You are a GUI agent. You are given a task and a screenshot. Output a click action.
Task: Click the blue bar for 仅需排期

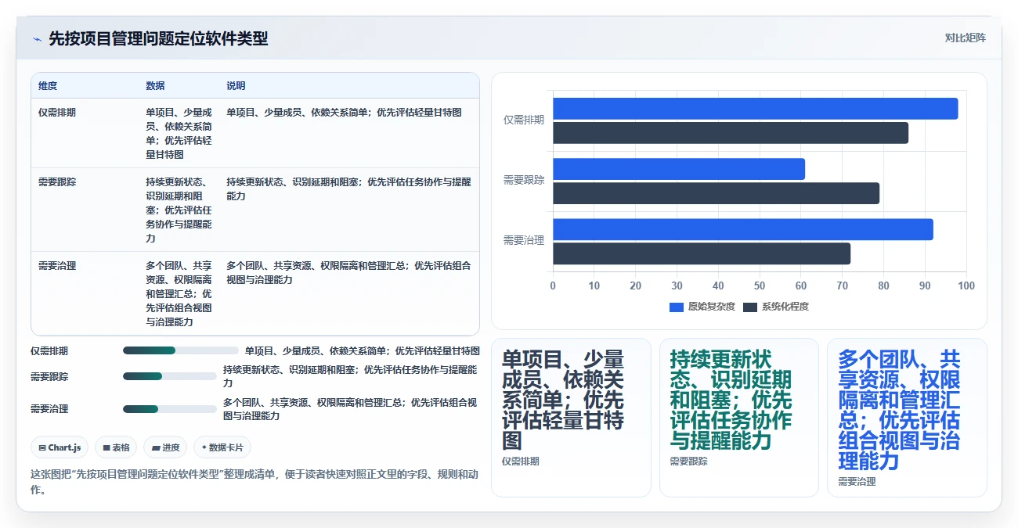click(x=755, y=108)
